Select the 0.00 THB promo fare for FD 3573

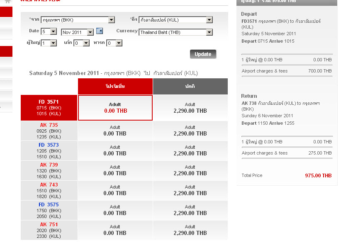(x=115, y=151)
